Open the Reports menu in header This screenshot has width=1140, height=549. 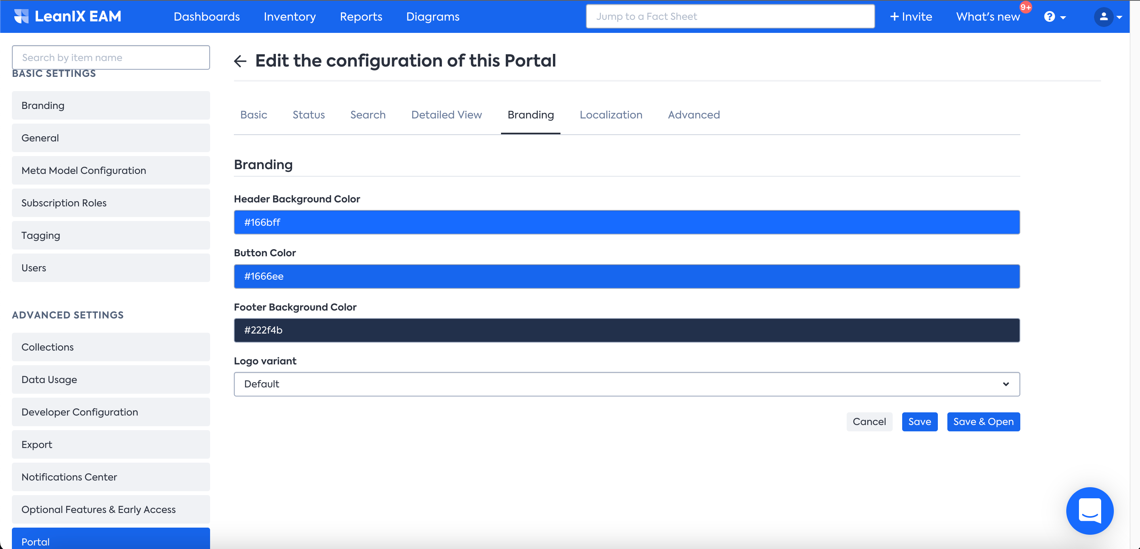point(361,17)
